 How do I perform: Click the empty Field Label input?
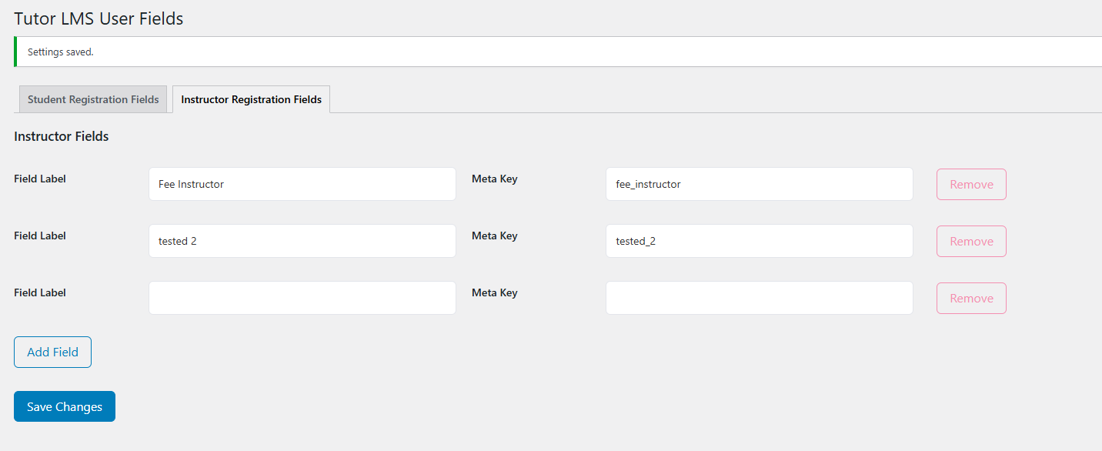coord(302,298)
